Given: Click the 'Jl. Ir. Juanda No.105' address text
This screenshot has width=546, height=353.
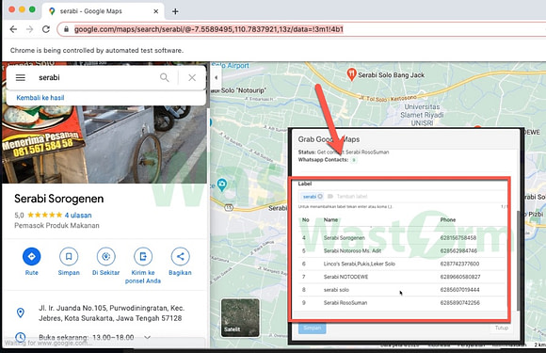Looking at the screenshot, I should click(111, 313).
